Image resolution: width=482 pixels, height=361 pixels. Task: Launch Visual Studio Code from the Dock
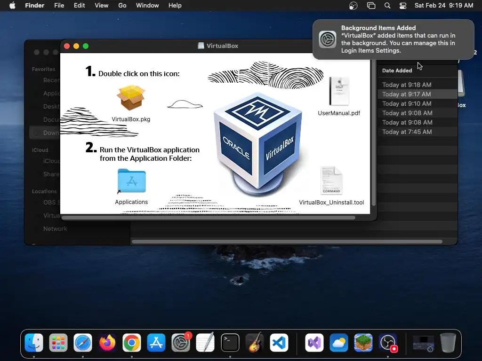tap(279, 343)
